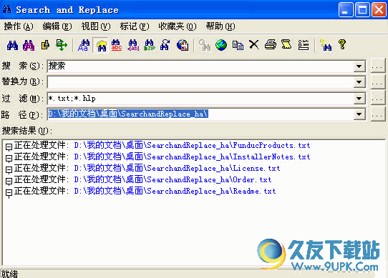Open help with yellow question mark
This screenshot has height=278, width=388.
coord(342,45)
